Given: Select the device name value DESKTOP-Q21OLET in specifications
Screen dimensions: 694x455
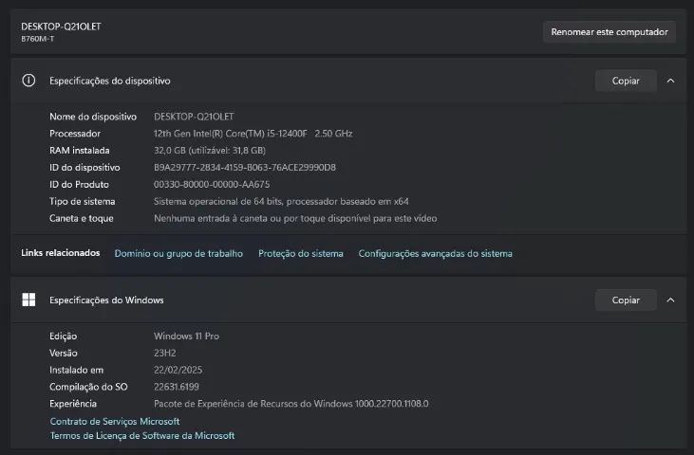Looking at the screenshot, I should tap(194, 117).
